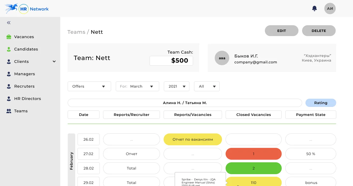The width and height of the screenshot is (353, 186).
Task: Expand the Clients submenu chevron
Action: pyautogui.click(x=54, y=62)
